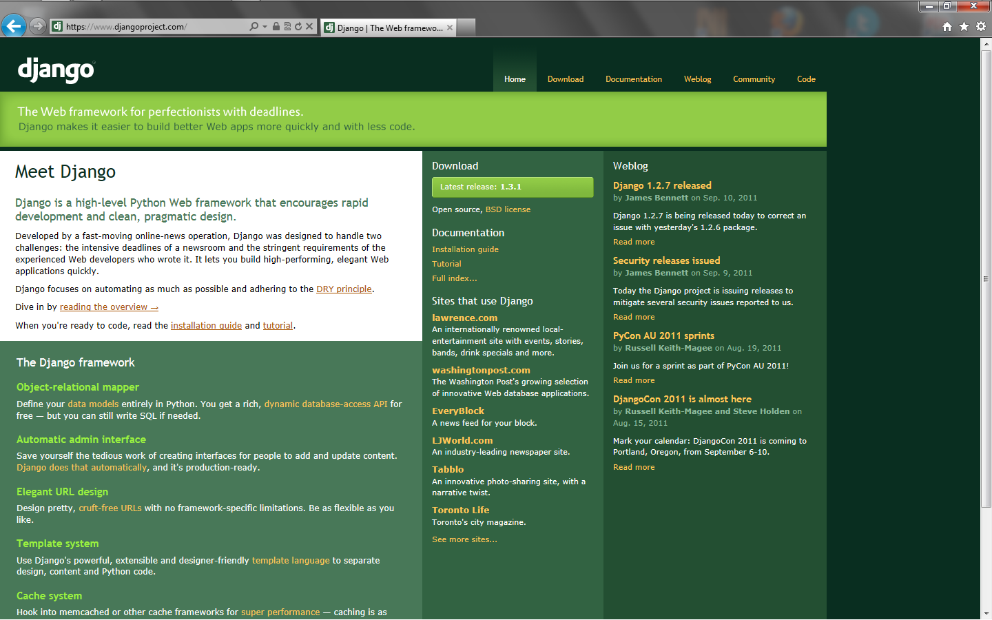The height and width of the screenshot is (620, 992).
Task: Open the super performance link
Action: pyautogui.click(x=280, y=612)
